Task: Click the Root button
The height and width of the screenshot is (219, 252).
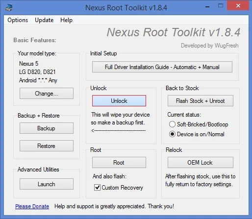Action: tap(119, 163)
